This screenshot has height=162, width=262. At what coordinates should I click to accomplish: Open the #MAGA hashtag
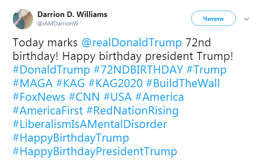tap(33, 83)
